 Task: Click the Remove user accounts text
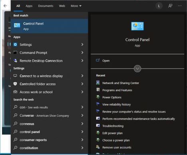(117, 147)
